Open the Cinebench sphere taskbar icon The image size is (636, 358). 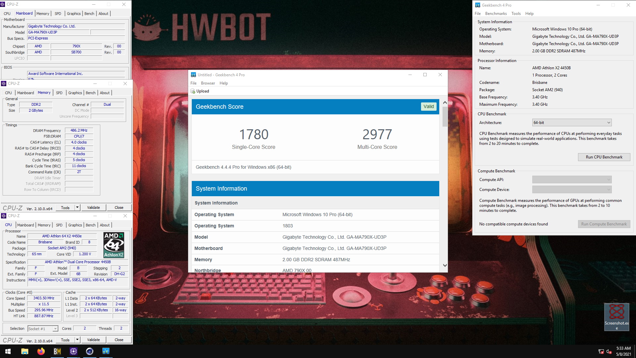(x=90, y=351)
